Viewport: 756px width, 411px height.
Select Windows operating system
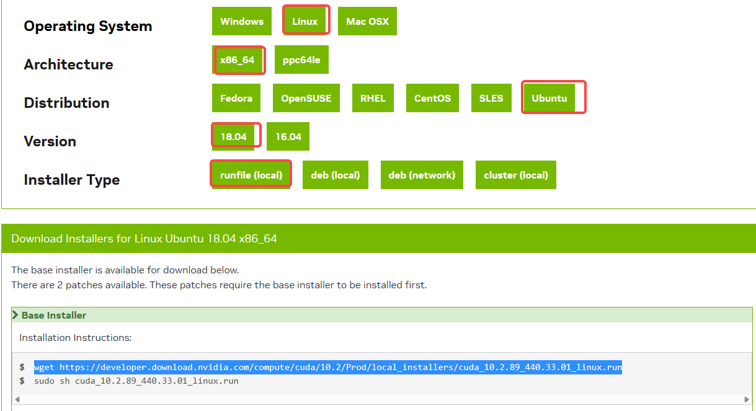pos(242,21)
